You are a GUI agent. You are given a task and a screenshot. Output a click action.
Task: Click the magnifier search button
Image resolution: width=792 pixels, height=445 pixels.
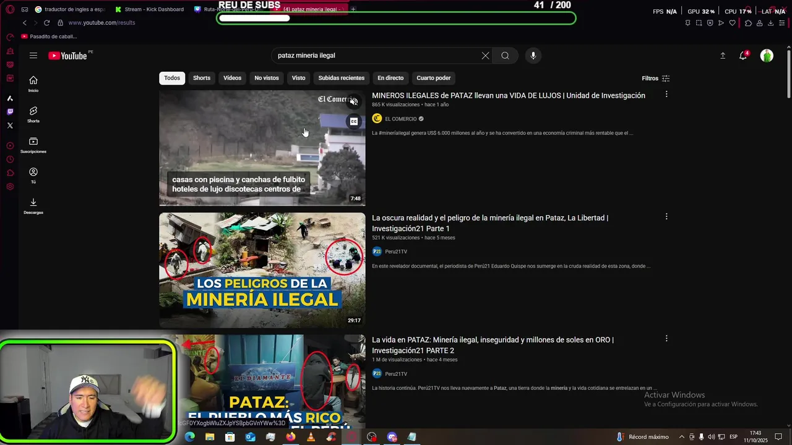coord(506,56)
